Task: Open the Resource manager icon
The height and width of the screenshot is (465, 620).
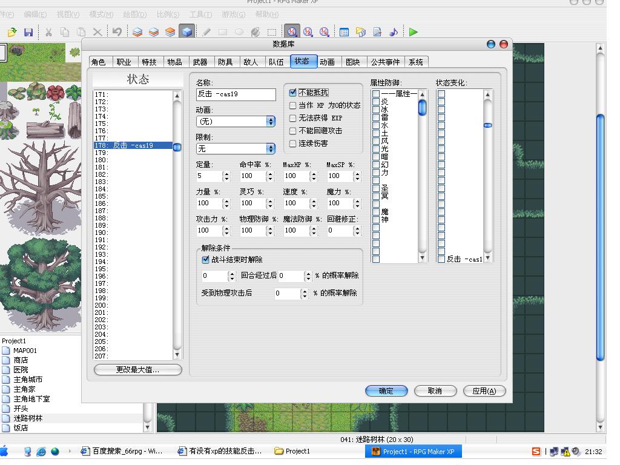Action: pyautogui.click(x=361, y=32)
